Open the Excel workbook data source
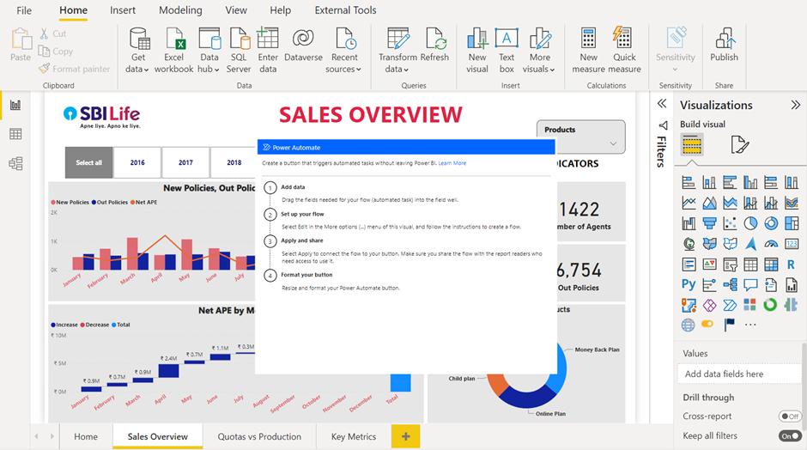 coord(174,50)
